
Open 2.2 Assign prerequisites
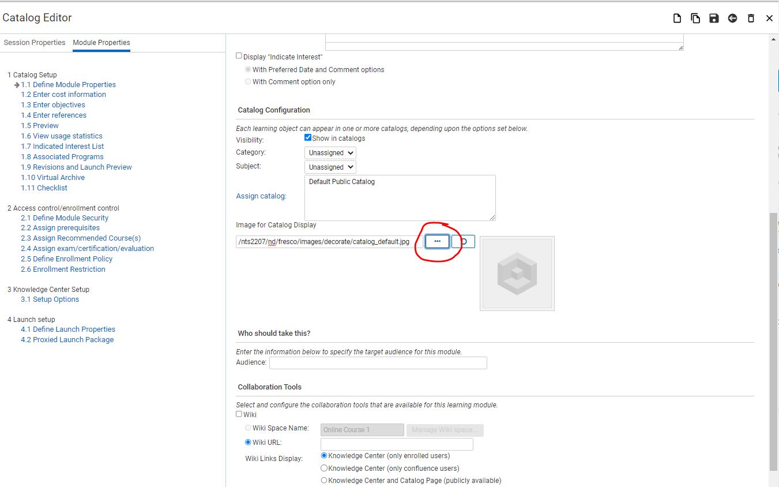(x=61, y=228)
